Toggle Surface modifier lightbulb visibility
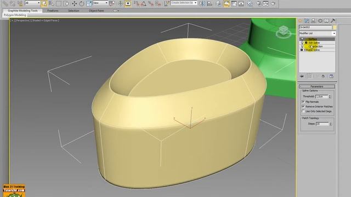Image resolution: width=351 pixels, height=197 pixels. click(x=302, y=39)
